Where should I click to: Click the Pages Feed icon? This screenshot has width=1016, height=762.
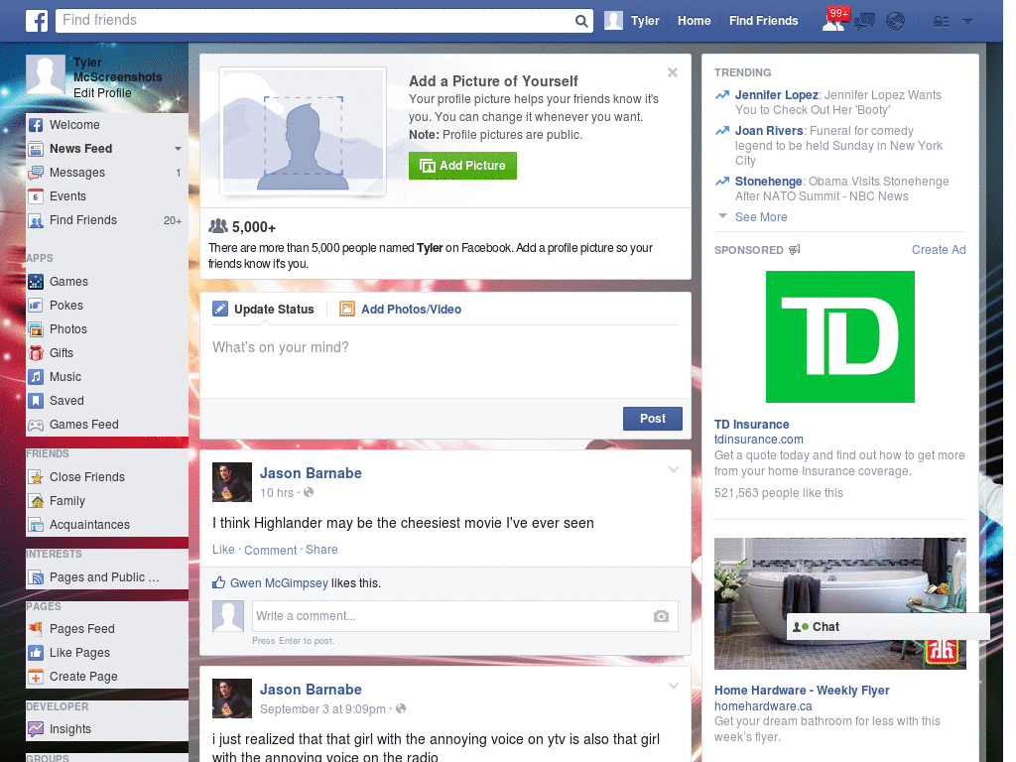coord(36,628)
